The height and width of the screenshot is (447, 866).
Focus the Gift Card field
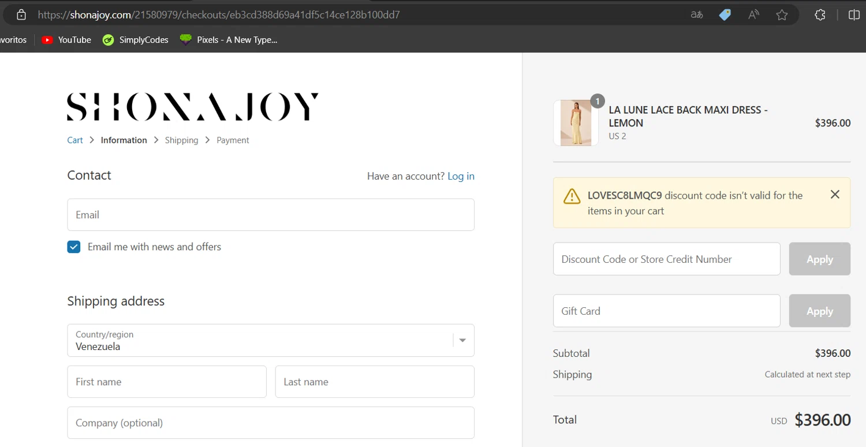coord(667,311)
